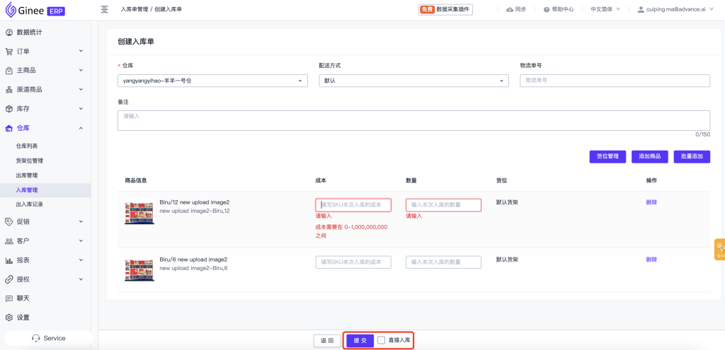
Task: Open the 仓库 warehouse dropdown
Action: 212,81
